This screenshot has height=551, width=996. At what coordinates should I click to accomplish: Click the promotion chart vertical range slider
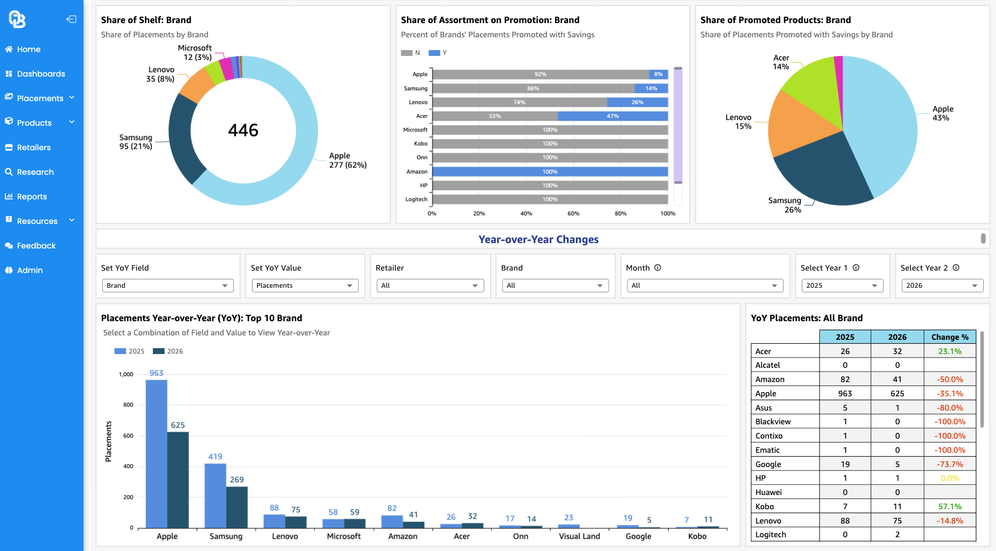[x=678, y=125]
